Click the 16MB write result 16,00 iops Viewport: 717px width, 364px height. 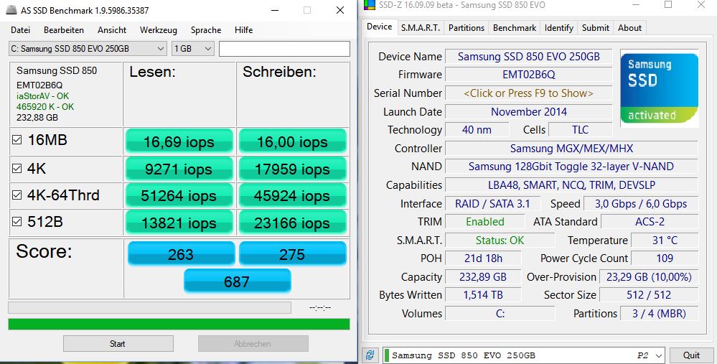pyautogui.click(x=293, y=141)
